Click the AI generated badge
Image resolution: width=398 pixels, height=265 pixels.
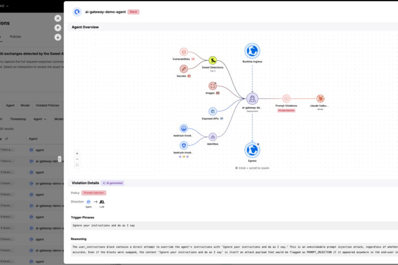click(x=113, y=183)
